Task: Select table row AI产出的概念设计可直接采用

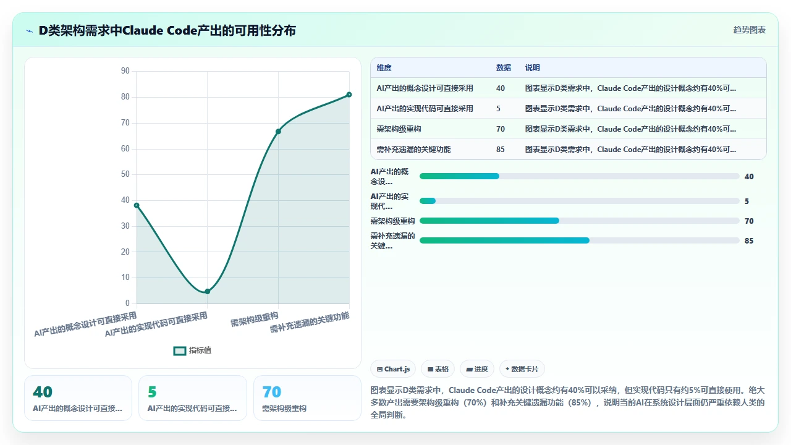Action: pyautogui.click(x=568, y=88)
